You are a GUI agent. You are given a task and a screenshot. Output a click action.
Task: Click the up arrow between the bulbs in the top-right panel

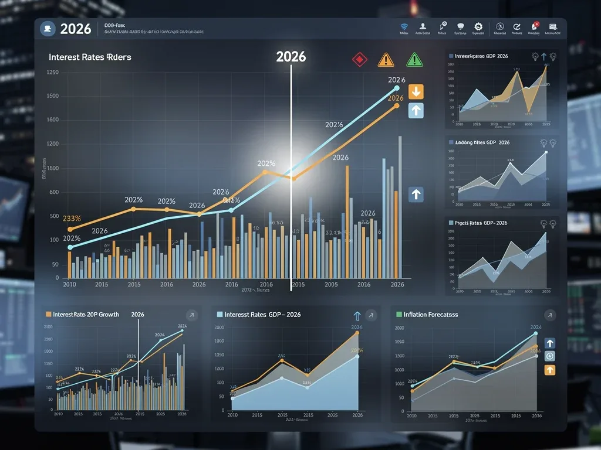pos(544,57)
